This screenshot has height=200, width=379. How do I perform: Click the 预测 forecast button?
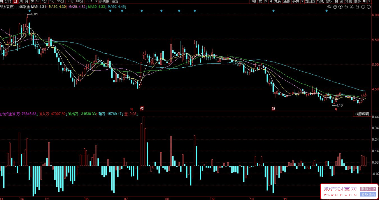click(x=349, y=1)
